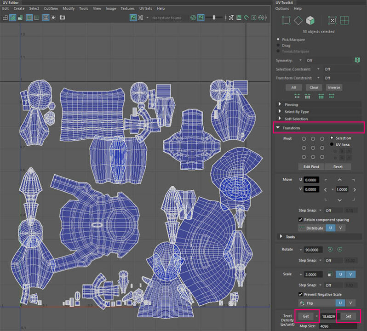Click the PSD network update icon
Screen dimensions: 367x331
(x=261, y=17)
